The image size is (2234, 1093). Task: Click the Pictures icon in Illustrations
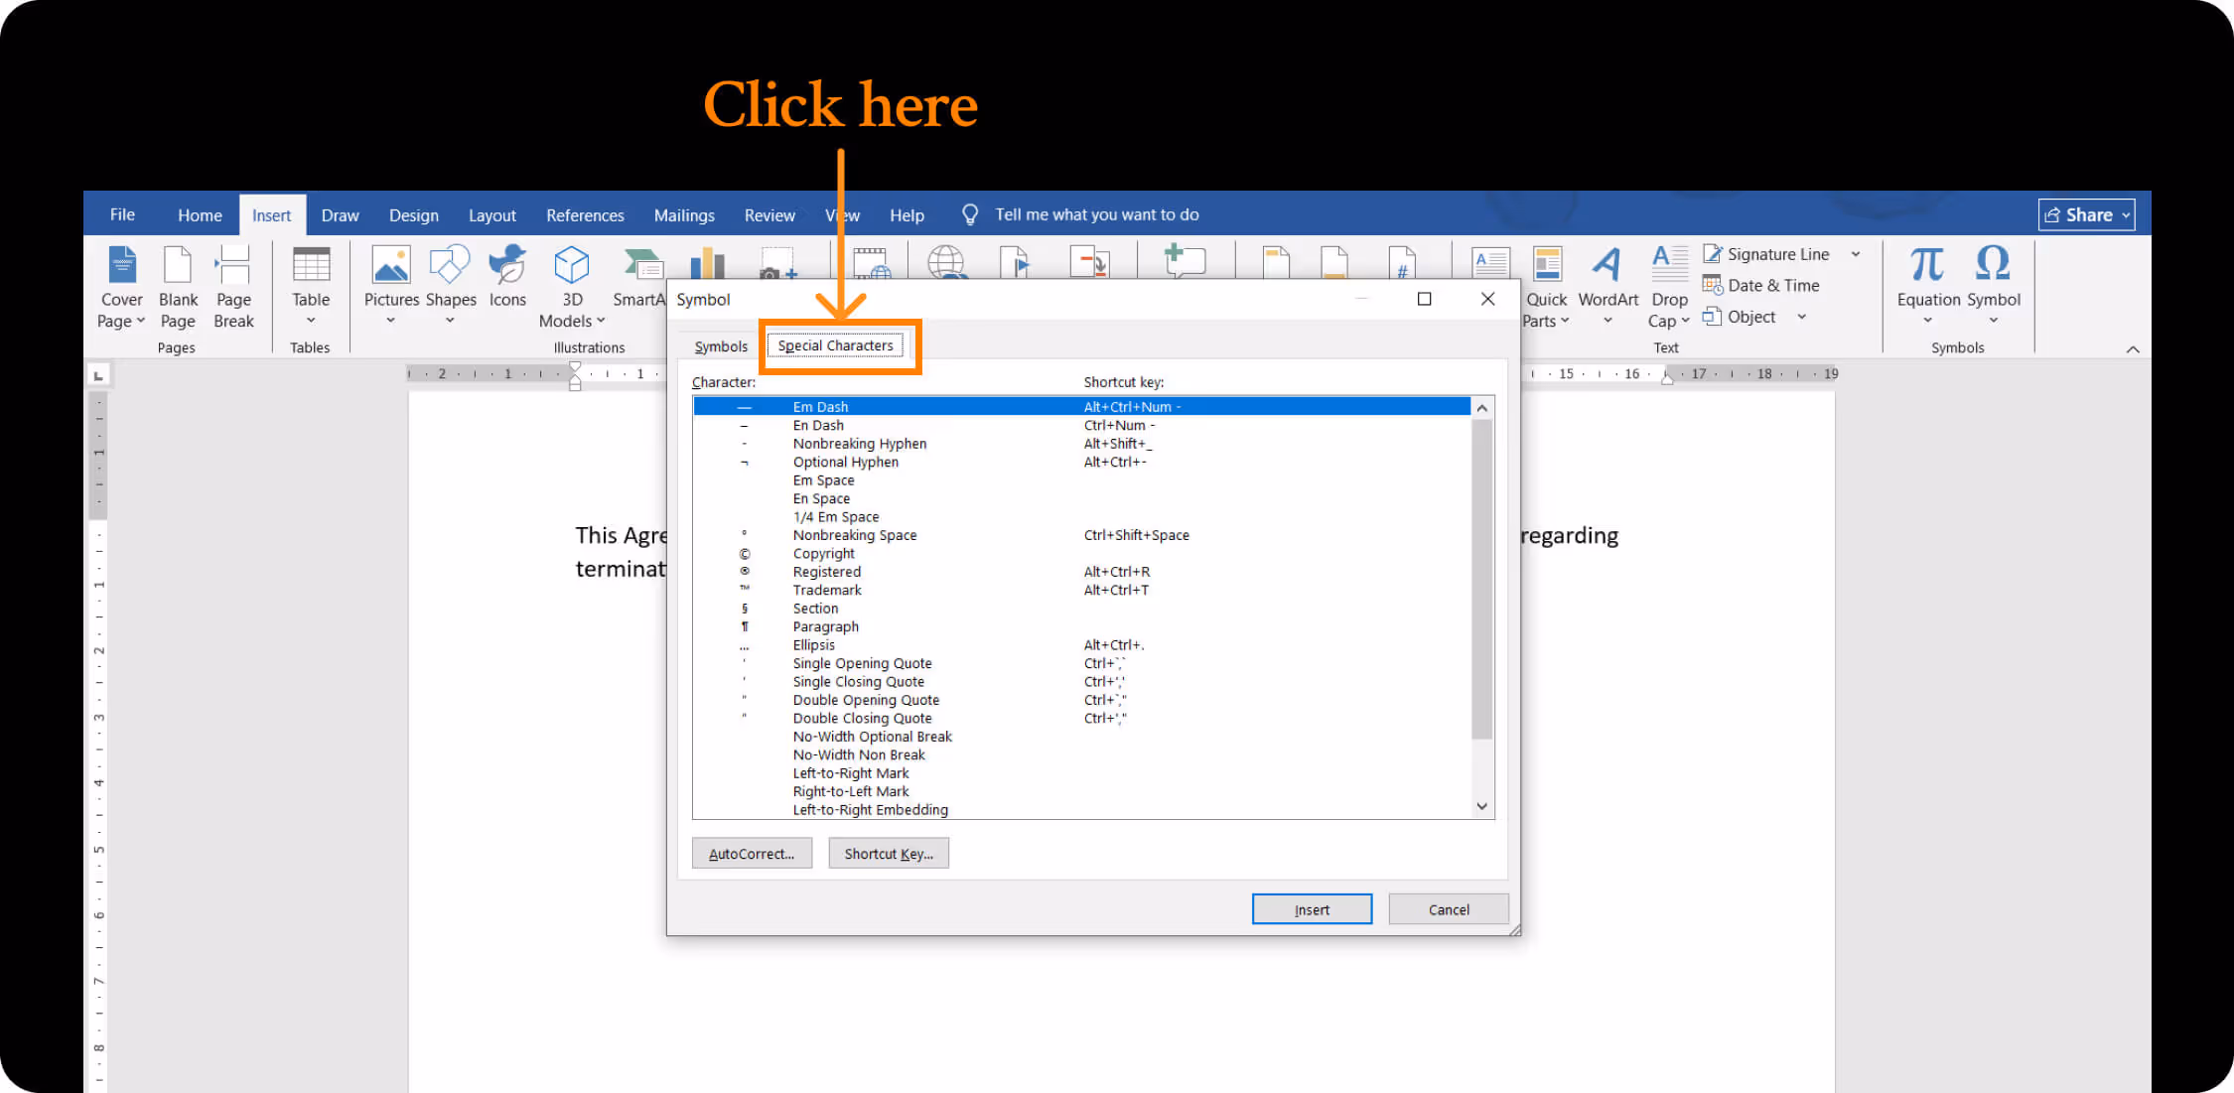[x=391, y=266]
